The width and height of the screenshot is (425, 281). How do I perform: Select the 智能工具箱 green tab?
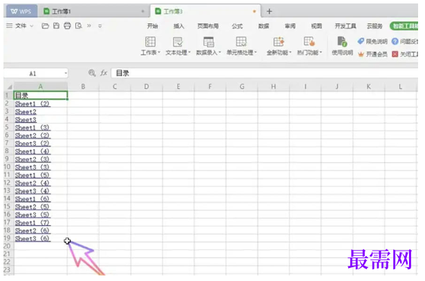tap(404, 26)
